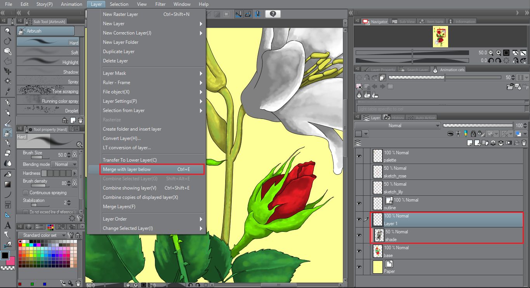Click the Delete layer trash icon
The width and height of the screenshot is (530, 288).
(523, 143)
